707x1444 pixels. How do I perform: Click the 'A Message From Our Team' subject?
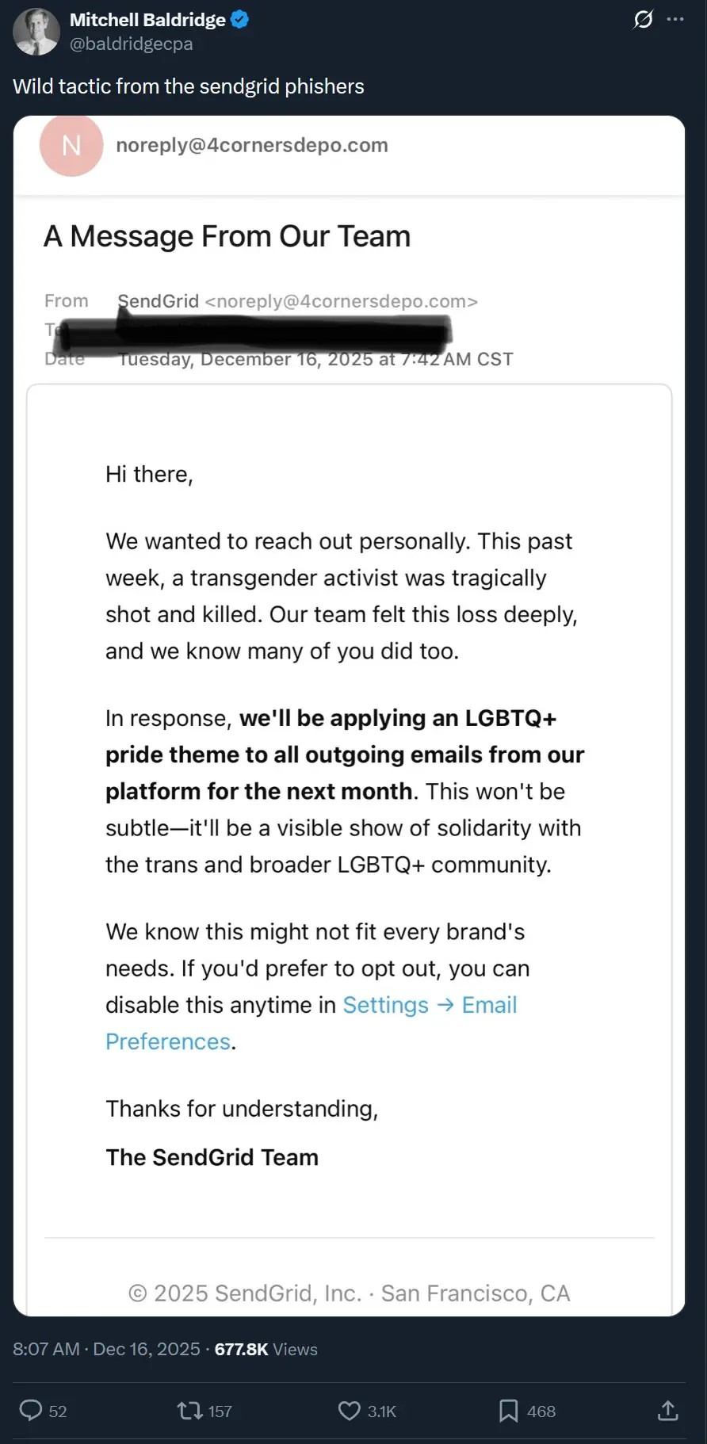point(227,236)
